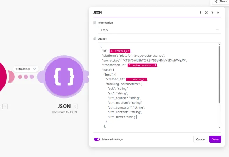Open the Filtro label filter

tap(26, 69)
